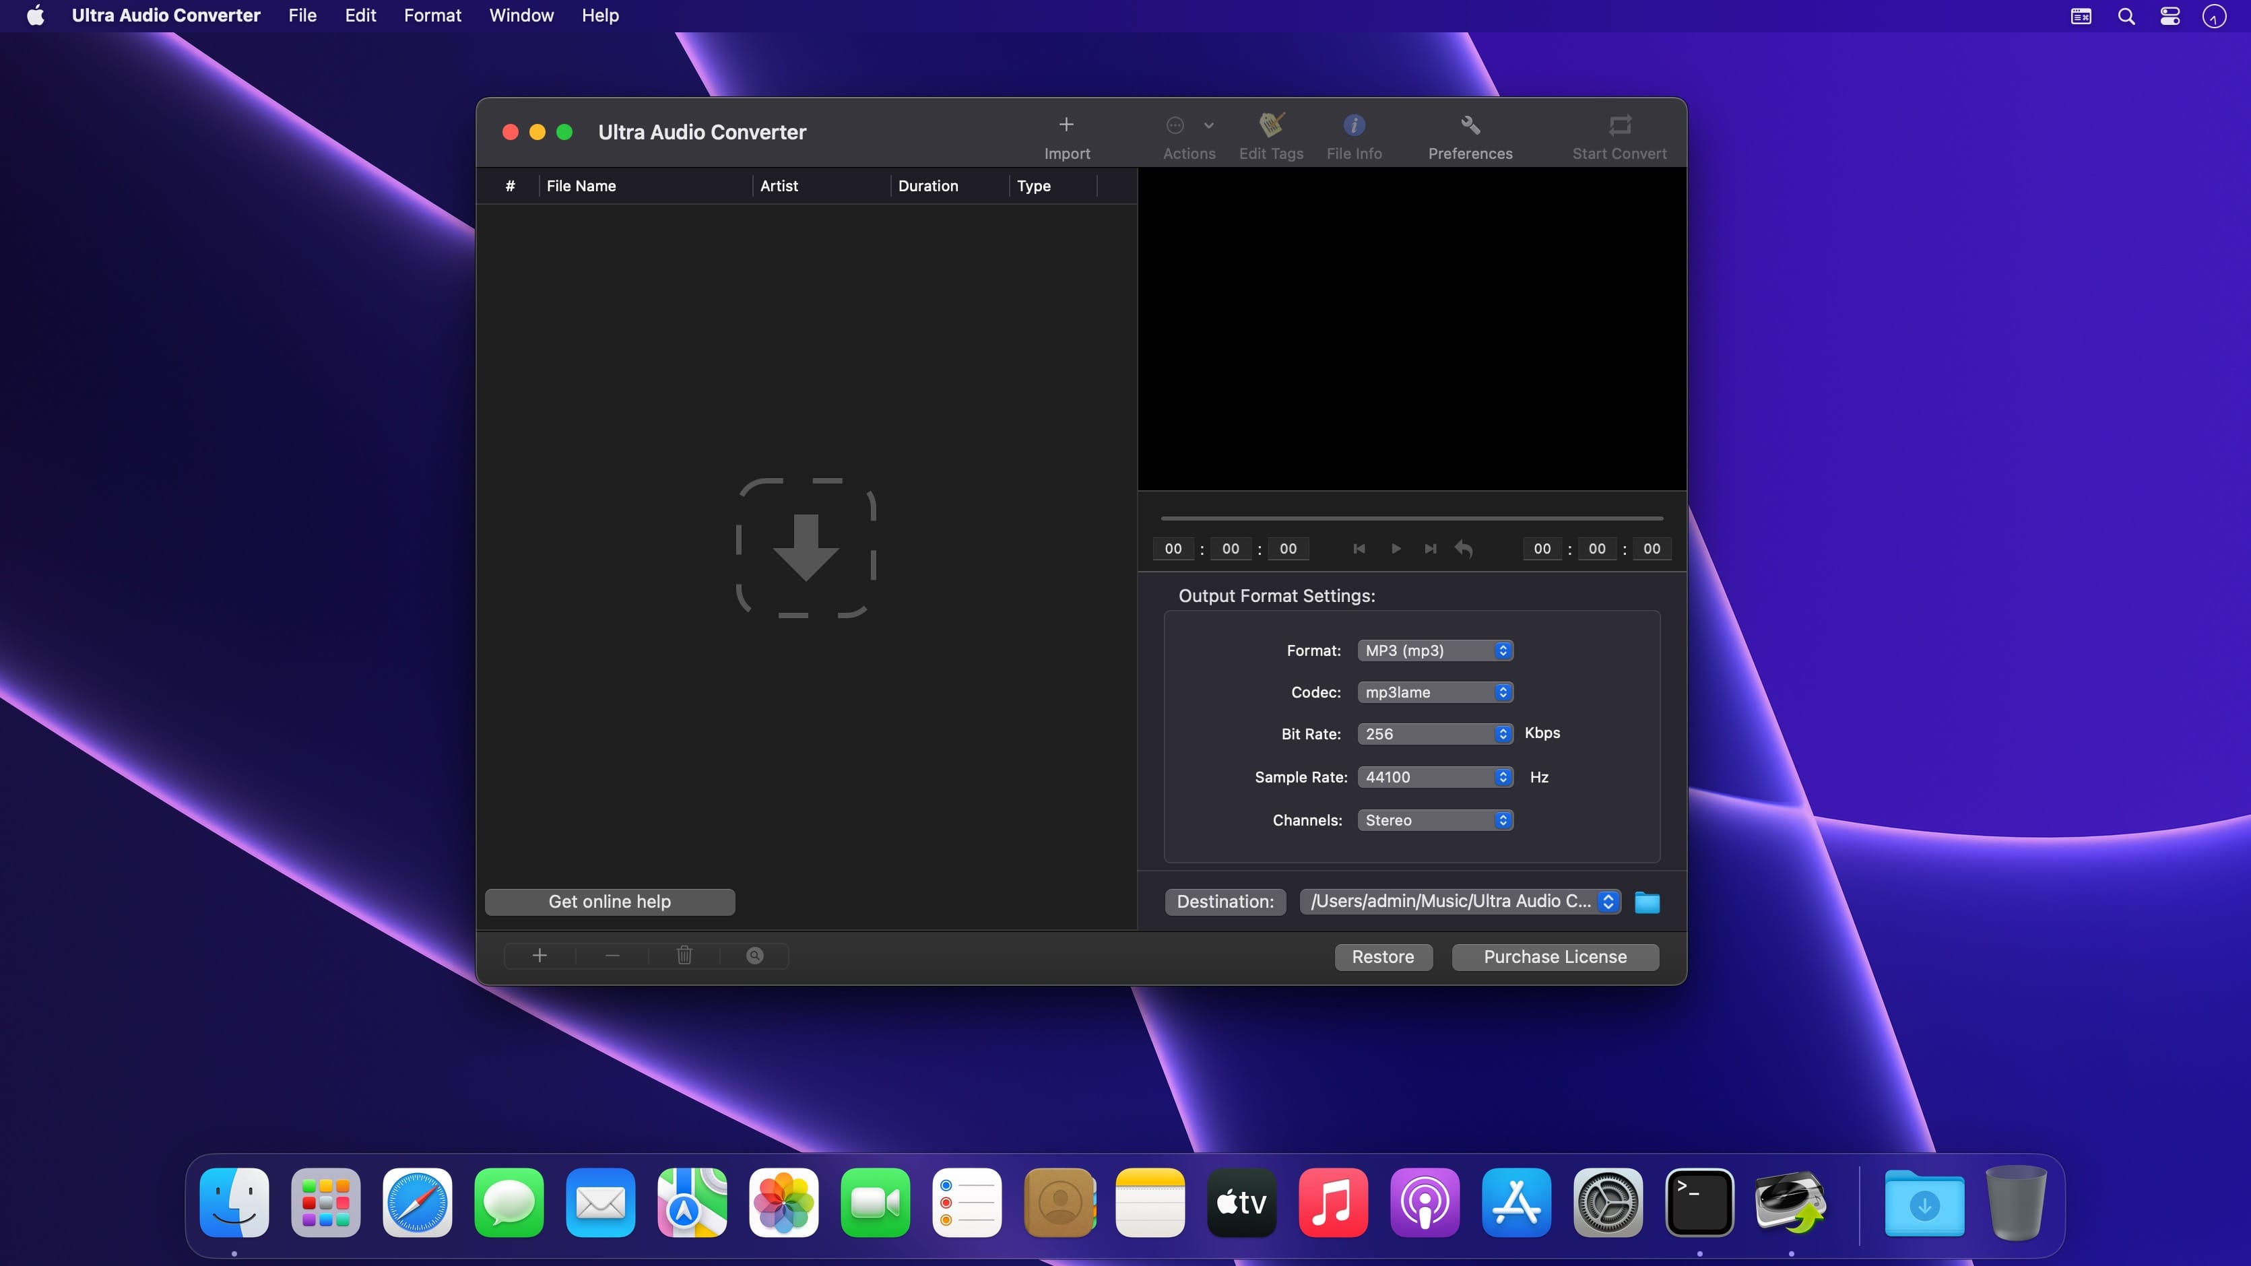
Task: Sort by Type column header
Action: (1053, 186)
